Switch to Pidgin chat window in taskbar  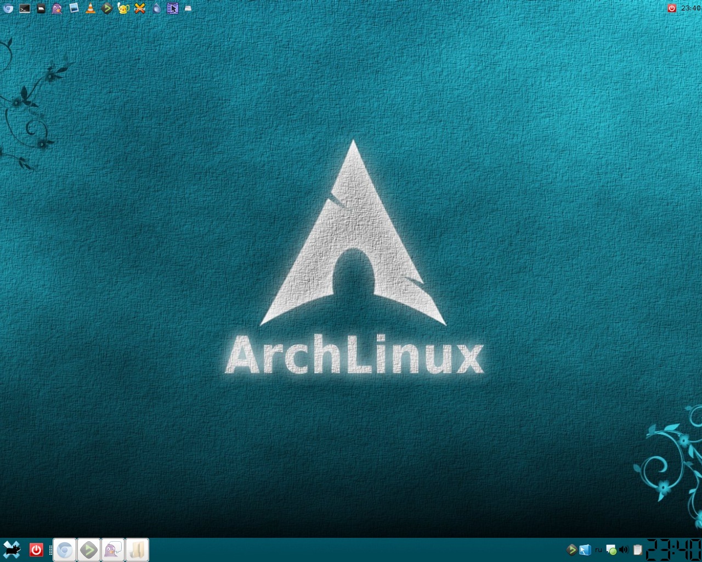[x=113, y=550]
